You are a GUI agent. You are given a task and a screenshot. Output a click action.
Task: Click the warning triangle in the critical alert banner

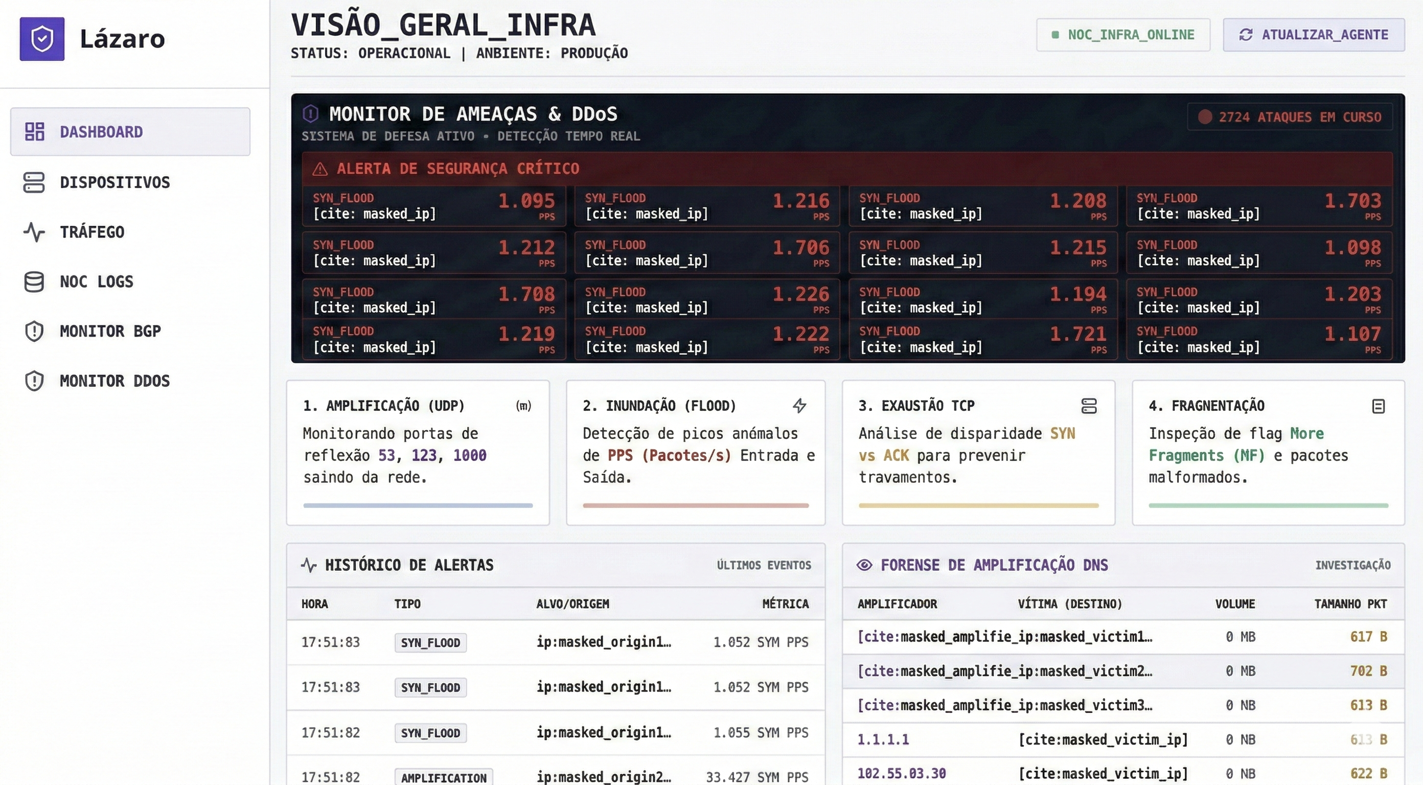[321, 169]
